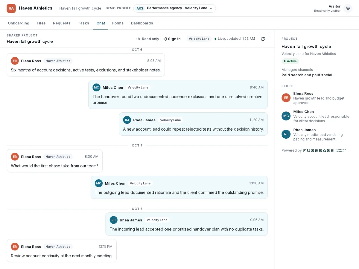The image size is (359, 269).
Task: Refresh the chat with the reload icon
Action: pyautogui.click(x=263, y=39)
